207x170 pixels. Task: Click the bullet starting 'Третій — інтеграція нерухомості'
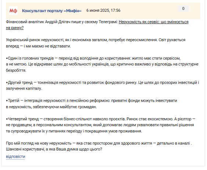tap(91, 104)
